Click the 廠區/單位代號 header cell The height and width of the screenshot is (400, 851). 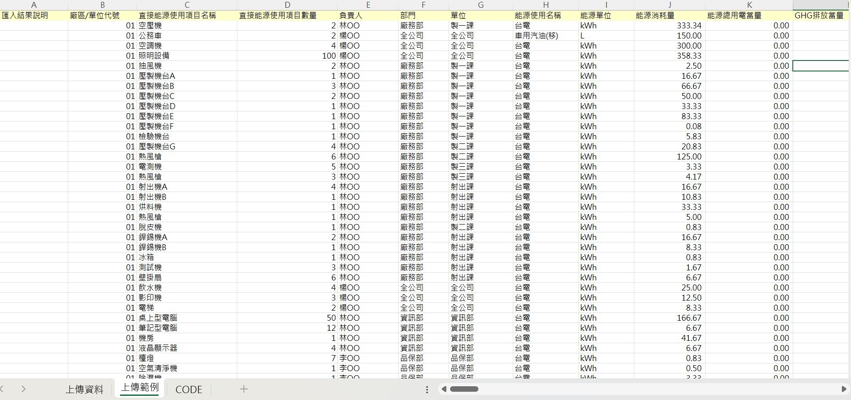pos(102,15)
